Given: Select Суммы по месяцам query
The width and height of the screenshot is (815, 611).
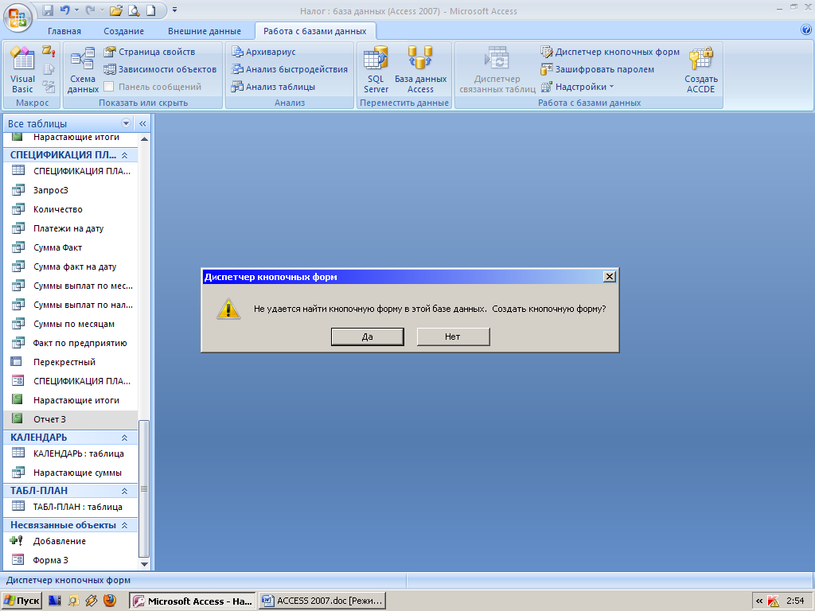Looking at the screenshot, I should [71, 325].
